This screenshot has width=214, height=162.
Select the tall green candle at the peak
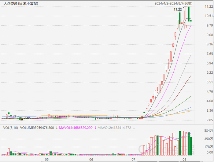point(189,14)
